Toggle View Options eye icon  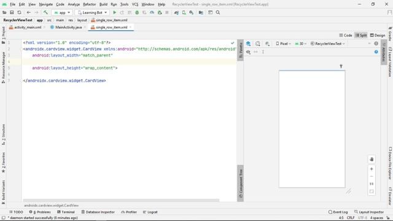point(248,52)
